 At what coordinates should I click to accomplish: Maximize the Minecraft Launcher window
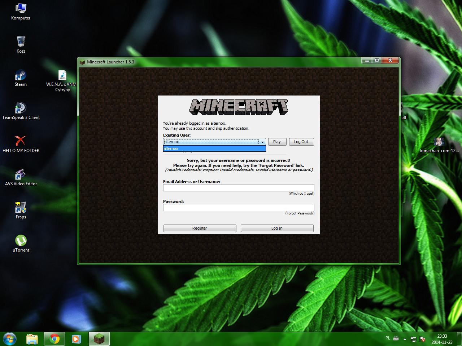(376, 61)
